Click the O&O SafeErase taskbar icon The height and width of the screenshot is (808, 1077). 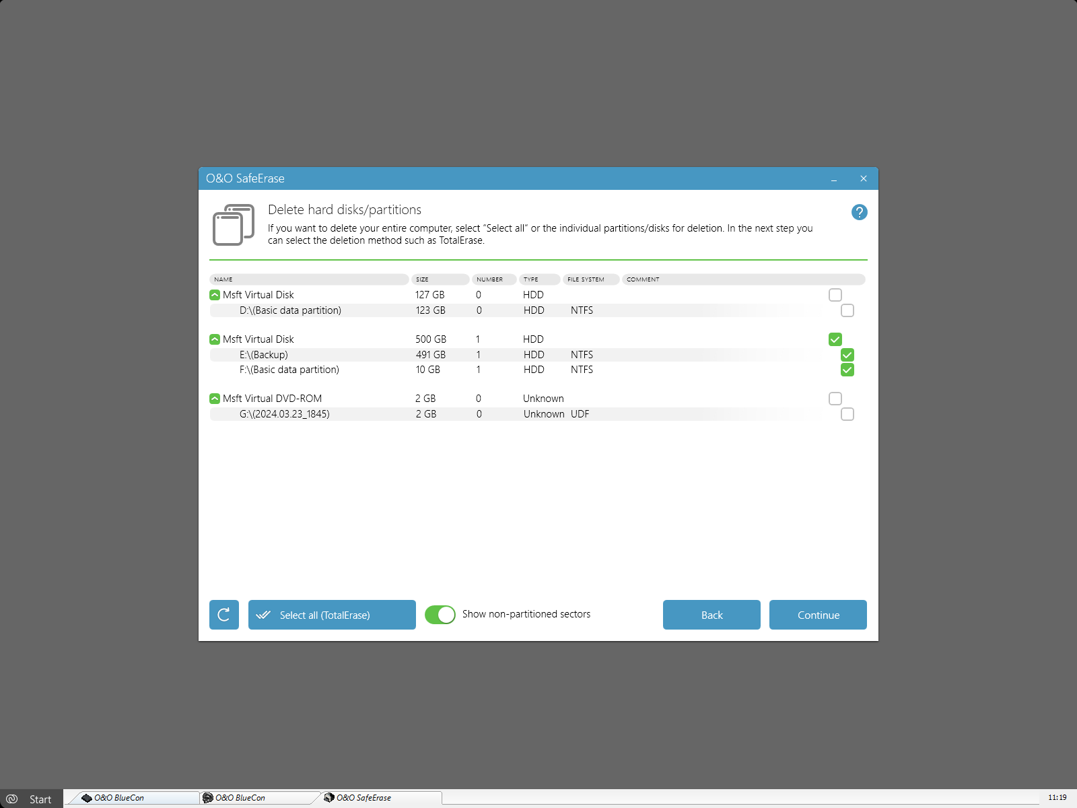pyautogui.click(x=329, y=798)
